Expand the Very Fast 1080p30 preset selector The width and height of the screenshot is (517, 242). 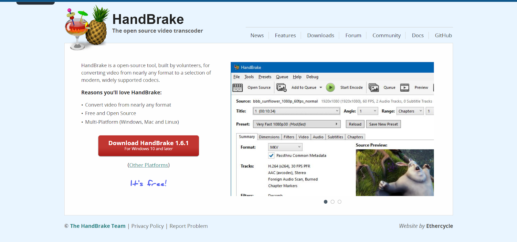(297, 124)
